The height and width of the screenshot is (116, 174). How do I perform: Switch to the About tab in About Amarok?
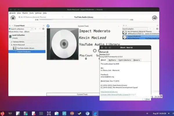[x=103, y=60]
